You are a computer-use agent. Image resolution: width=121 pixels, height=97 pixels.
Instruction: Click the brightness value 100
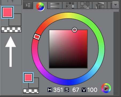(x=92, y=90)
